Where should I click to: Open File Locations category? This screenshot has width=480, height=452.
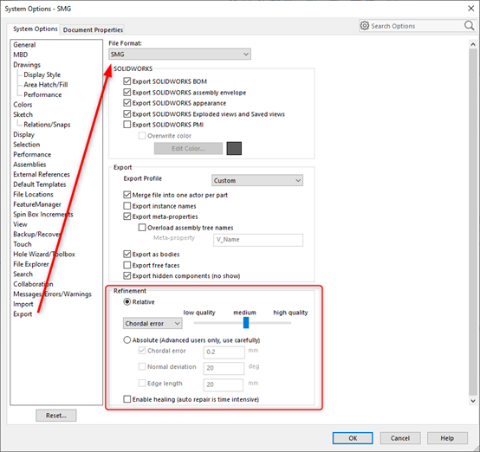tap(33, 194)
